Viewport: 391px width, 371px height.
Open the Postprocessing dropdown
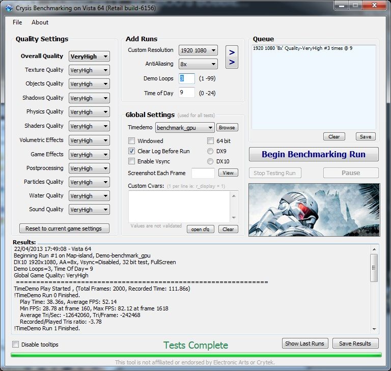89,168
